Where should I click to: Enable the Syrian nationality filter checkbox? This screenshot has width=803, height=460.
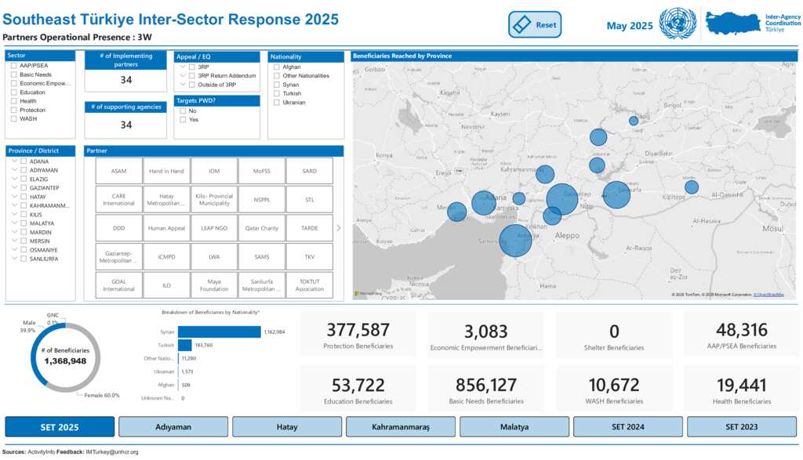[277, 85]
